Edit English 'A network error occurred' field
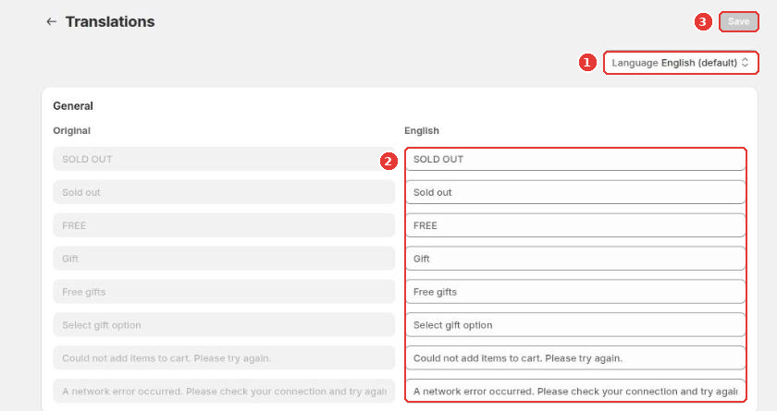Viewport: 777px width, 411px height. pos(575,392)
